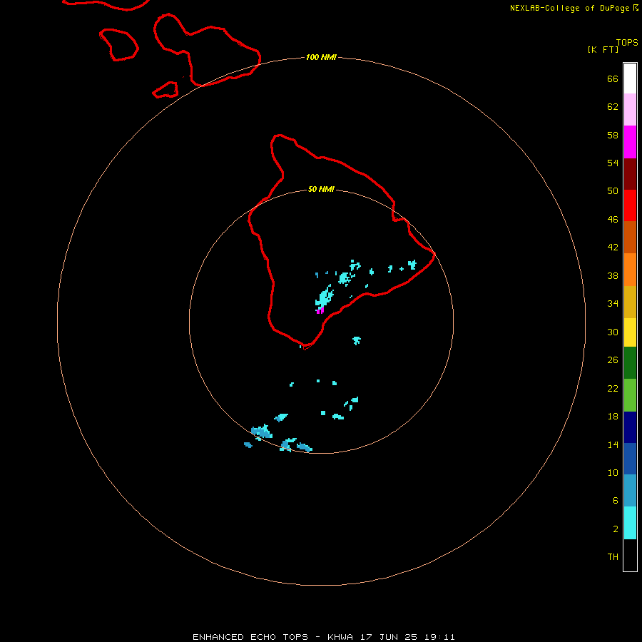
Task: Click the "[K FT]" units label
Action: point(603,49)
